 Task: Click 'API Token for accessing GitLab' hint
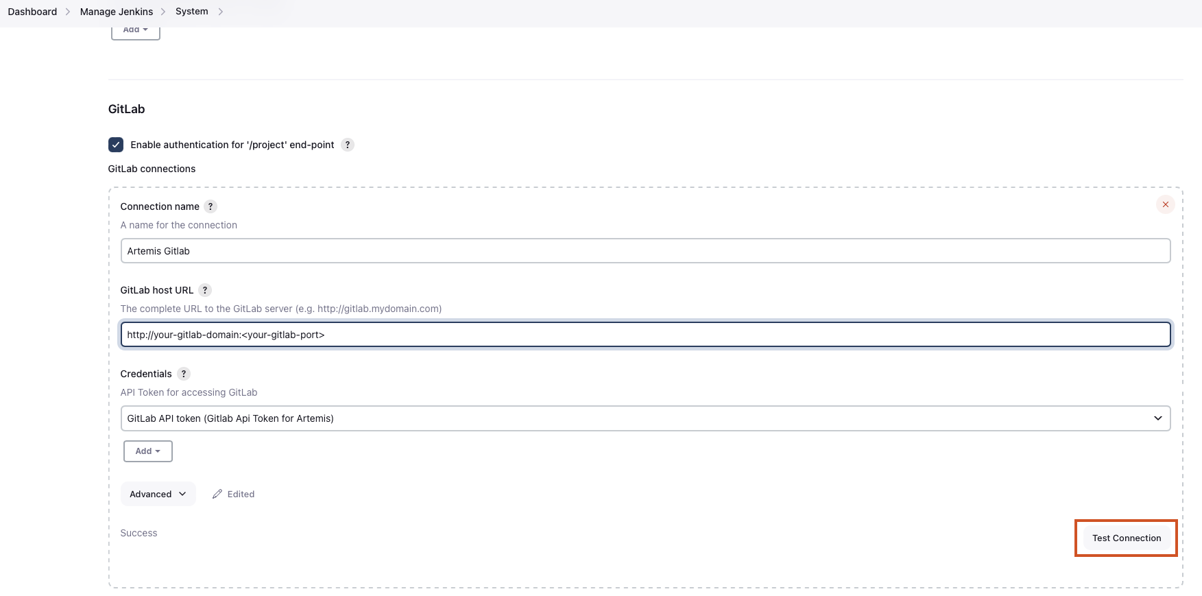[x=189, y=392]
